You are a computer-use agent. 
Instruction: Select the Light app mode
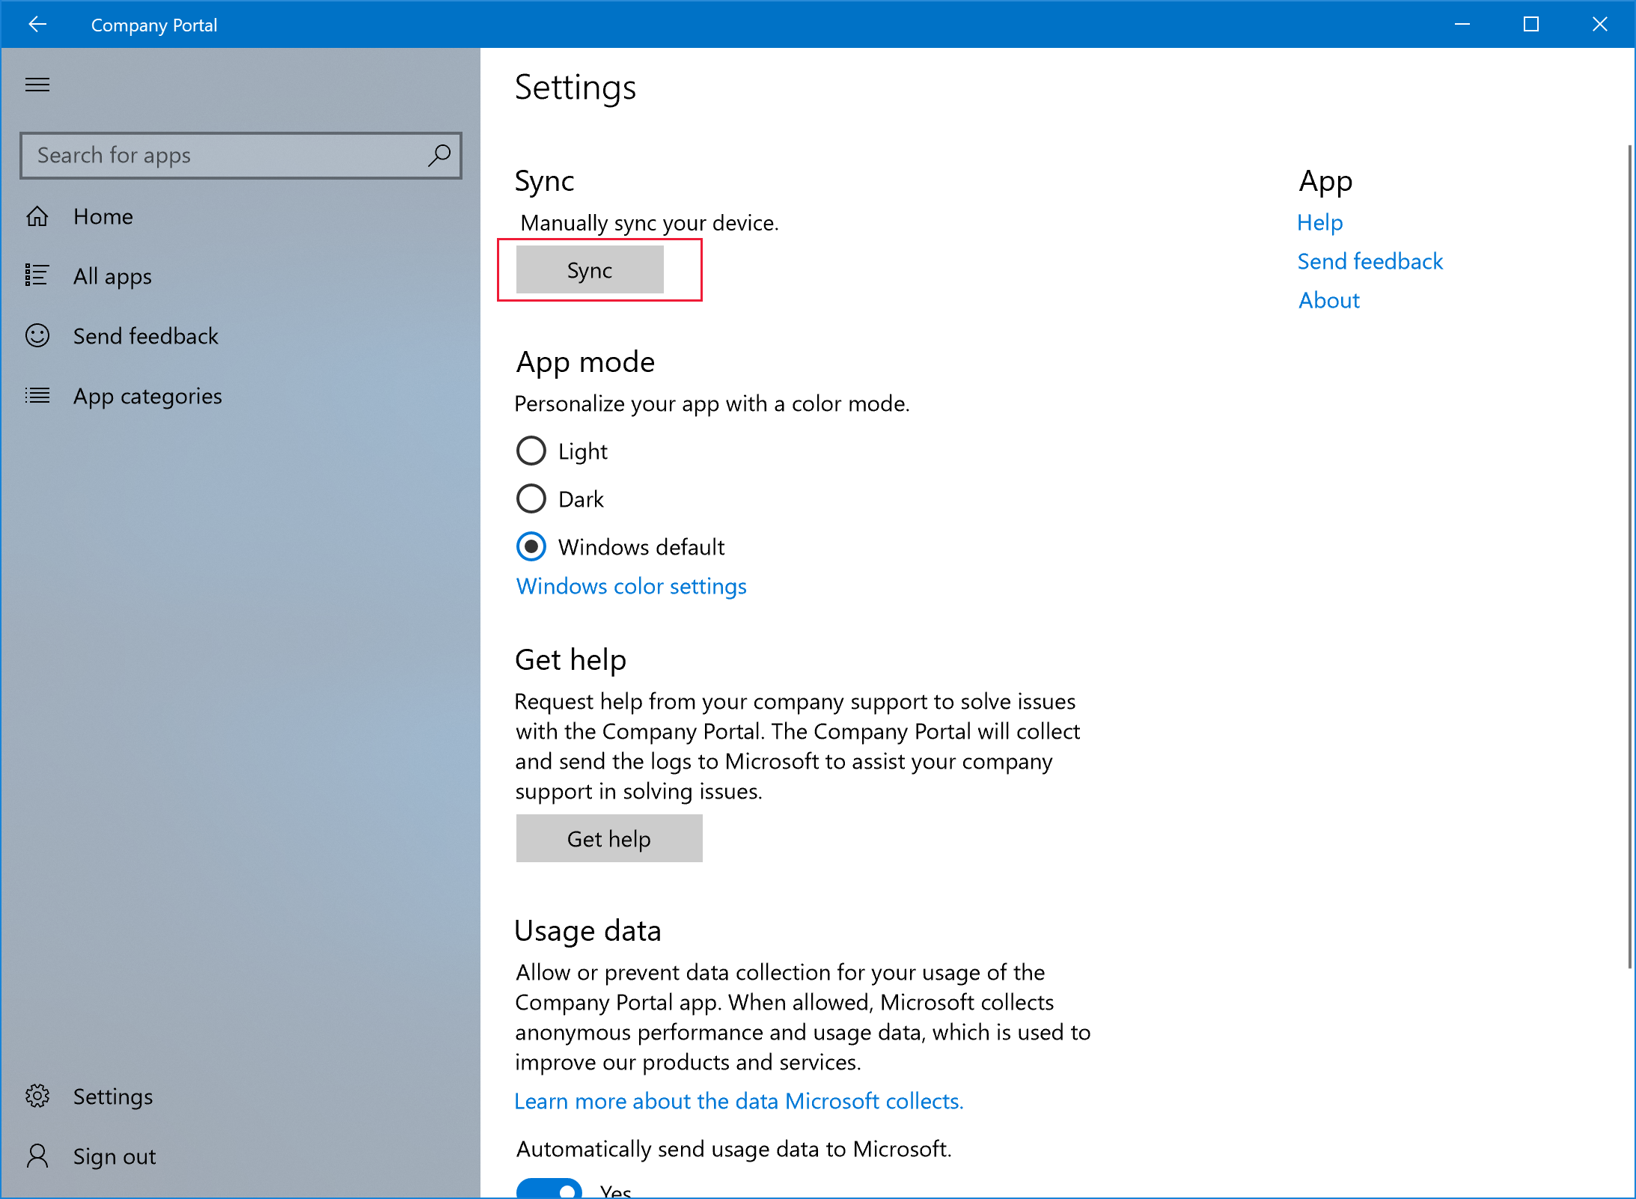point(531,450)
